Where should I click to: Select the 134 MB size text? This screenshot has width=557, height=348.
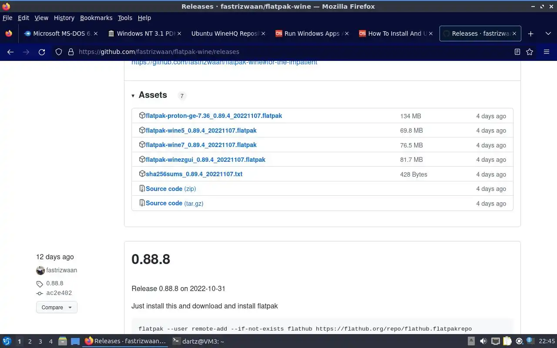pyautogui.click(x=410, y=116)
